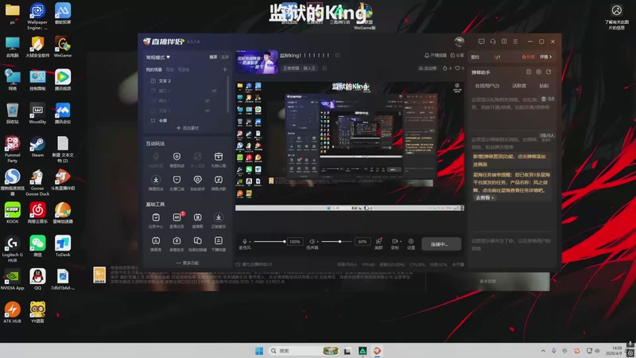The image size is (636, 358).
Task: Open the 弹幕点歌 music icon
Action: click(x=219, y=180)
